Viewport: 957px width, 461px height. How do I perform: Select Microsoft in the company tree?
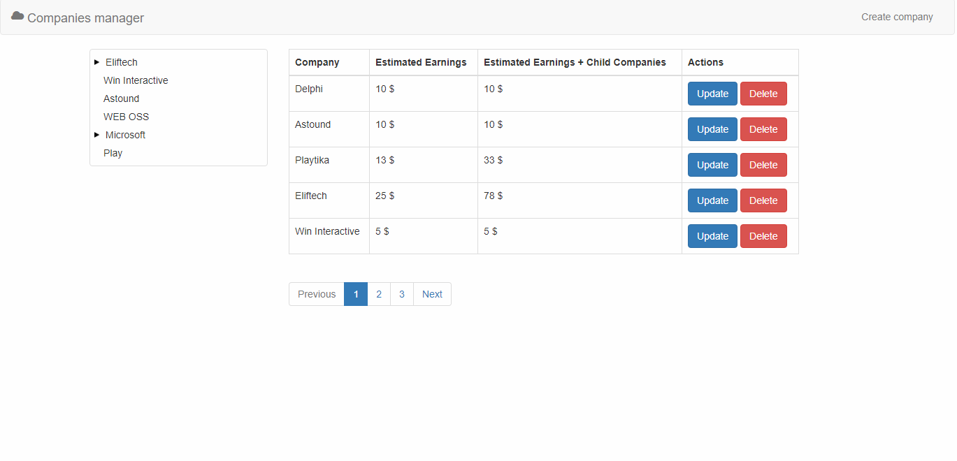(125, 135)
